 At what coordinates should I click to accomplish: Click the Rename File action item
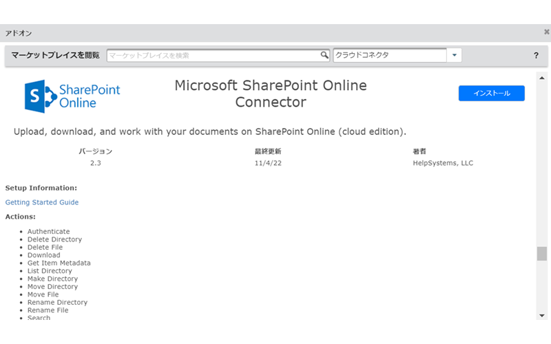pyautogui.click(x=48, y=310)
